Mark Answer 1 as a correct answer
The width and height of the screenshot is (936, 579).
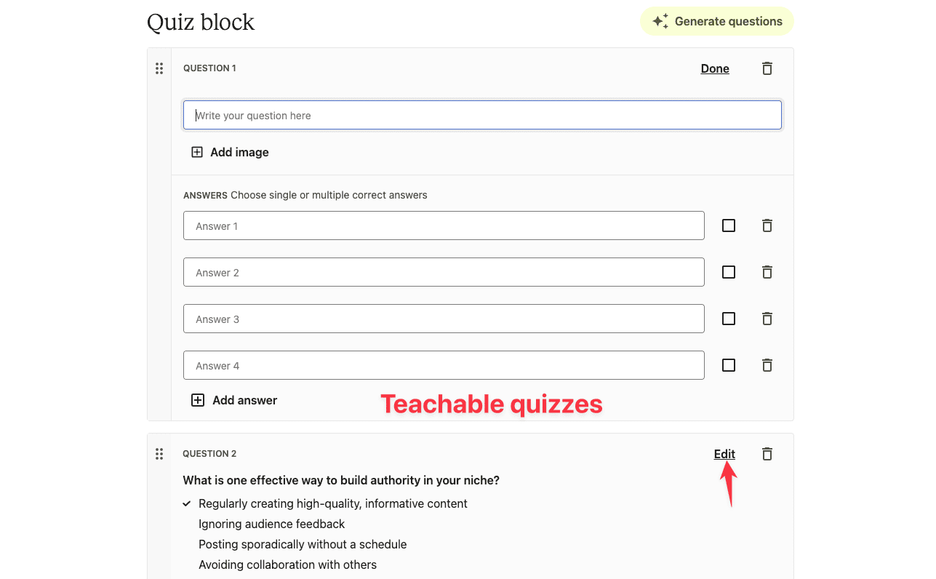pos(729,225)
